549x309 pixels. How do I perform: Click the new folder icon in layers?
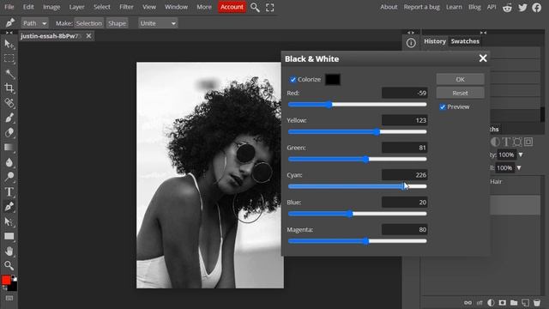pos(514,302)
